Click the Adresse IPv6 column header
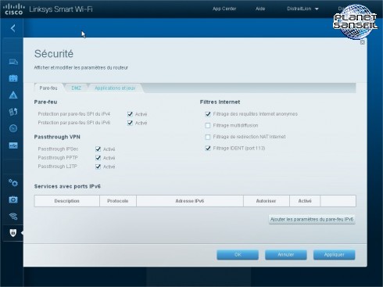383x287 pixels. click(190, 201)
